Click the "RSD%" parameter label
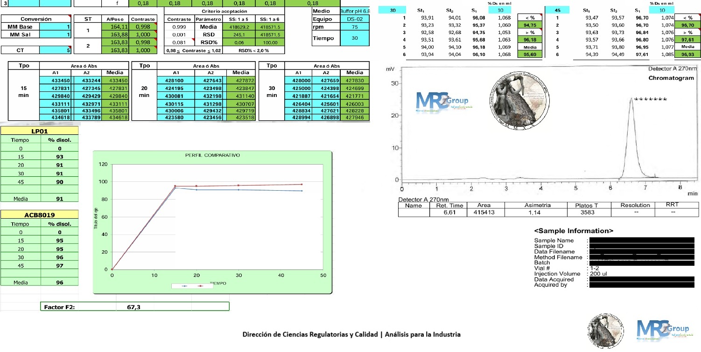Image resolution: width=701 pixels, height=352 pixels. [209, 42]
